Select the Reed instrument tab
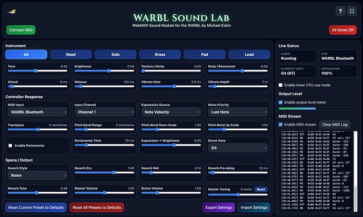 [71, 55]
